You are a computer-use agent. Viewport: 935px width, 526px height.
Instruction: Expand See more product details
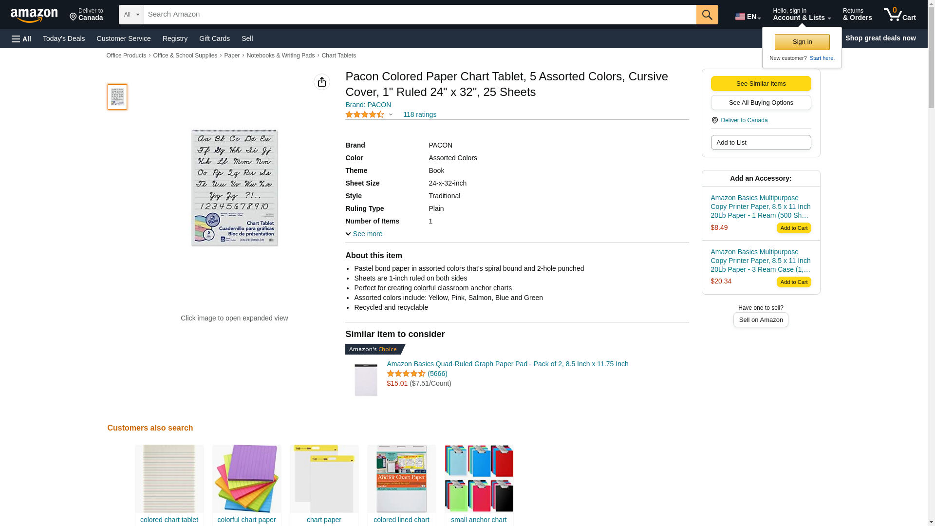[x=364, y=234]
